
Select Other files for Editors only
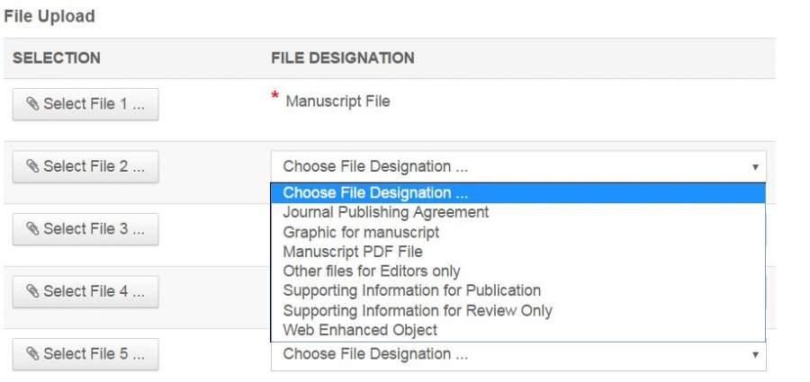pos(372,271)
